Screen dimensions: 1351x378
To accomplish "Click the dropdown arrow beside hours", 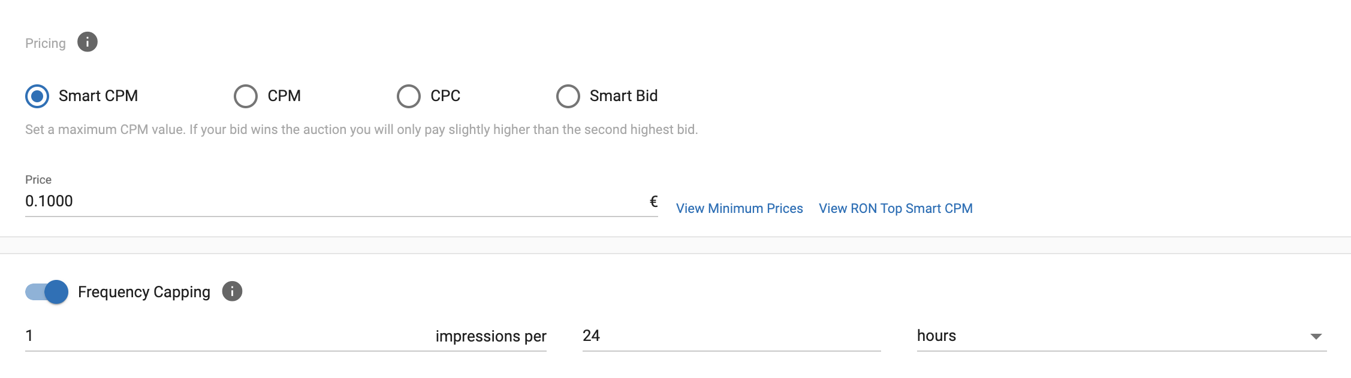I will [1316, 337].
